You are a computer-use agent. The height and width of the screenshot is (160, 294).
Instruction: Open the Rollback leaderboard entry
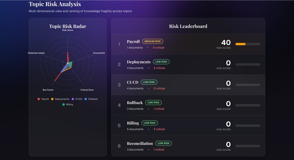[188, 105]
